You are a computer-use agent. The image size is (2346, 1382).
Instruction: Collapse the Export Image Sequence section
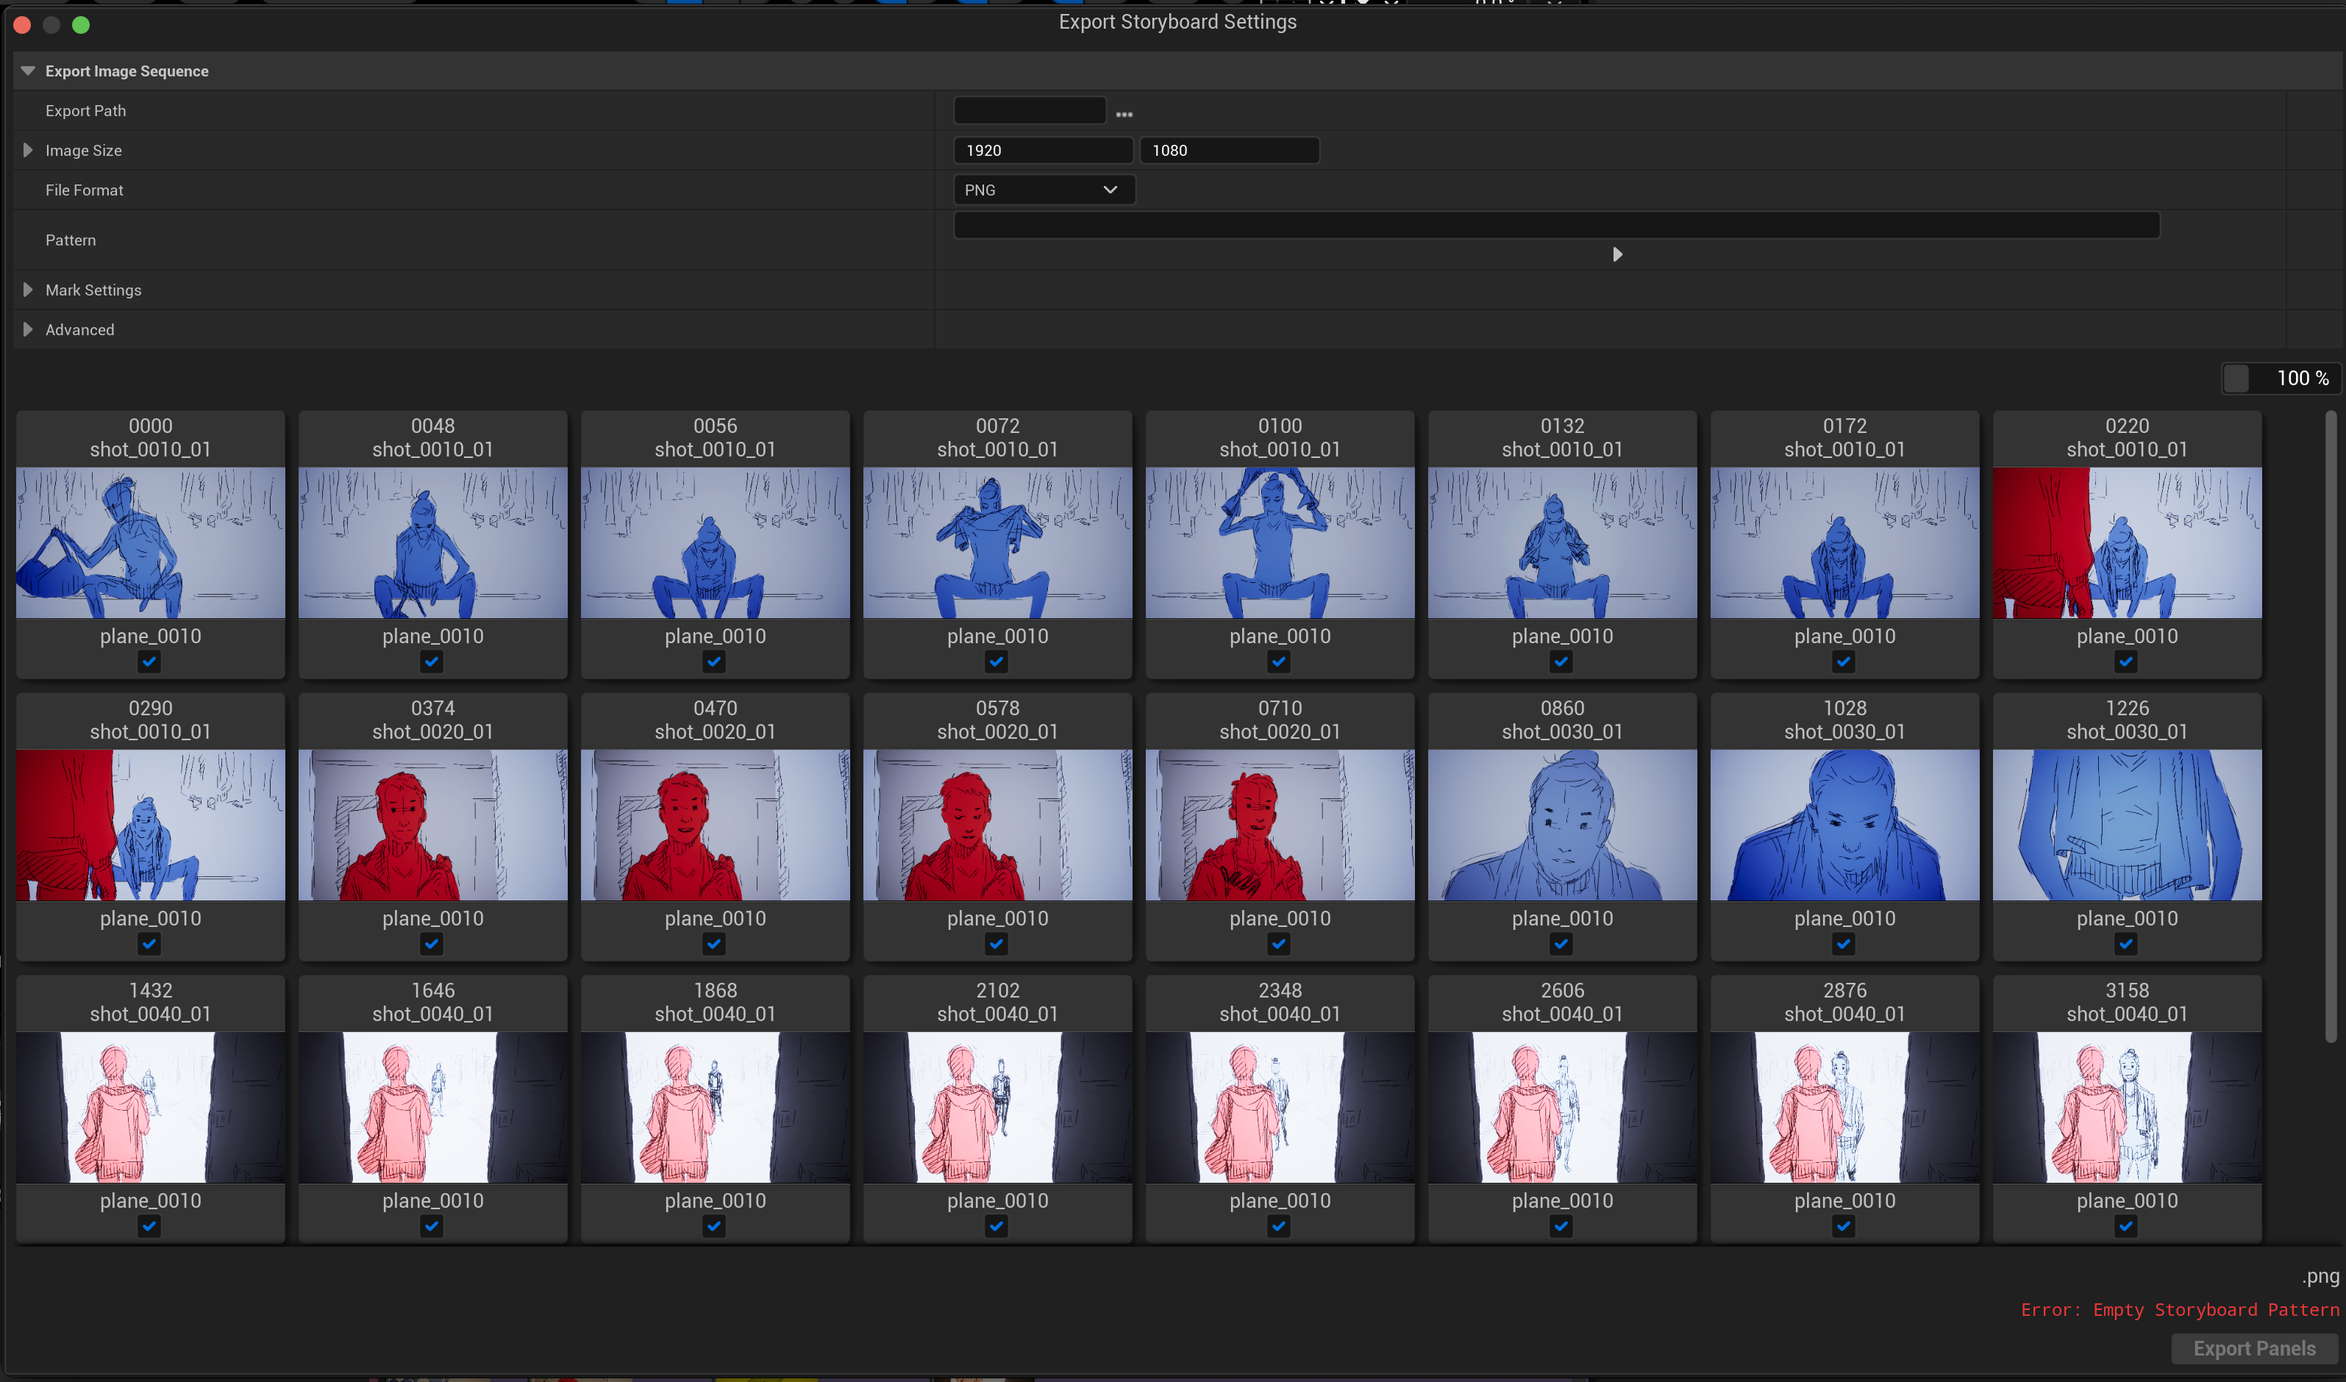pos(28,70)
